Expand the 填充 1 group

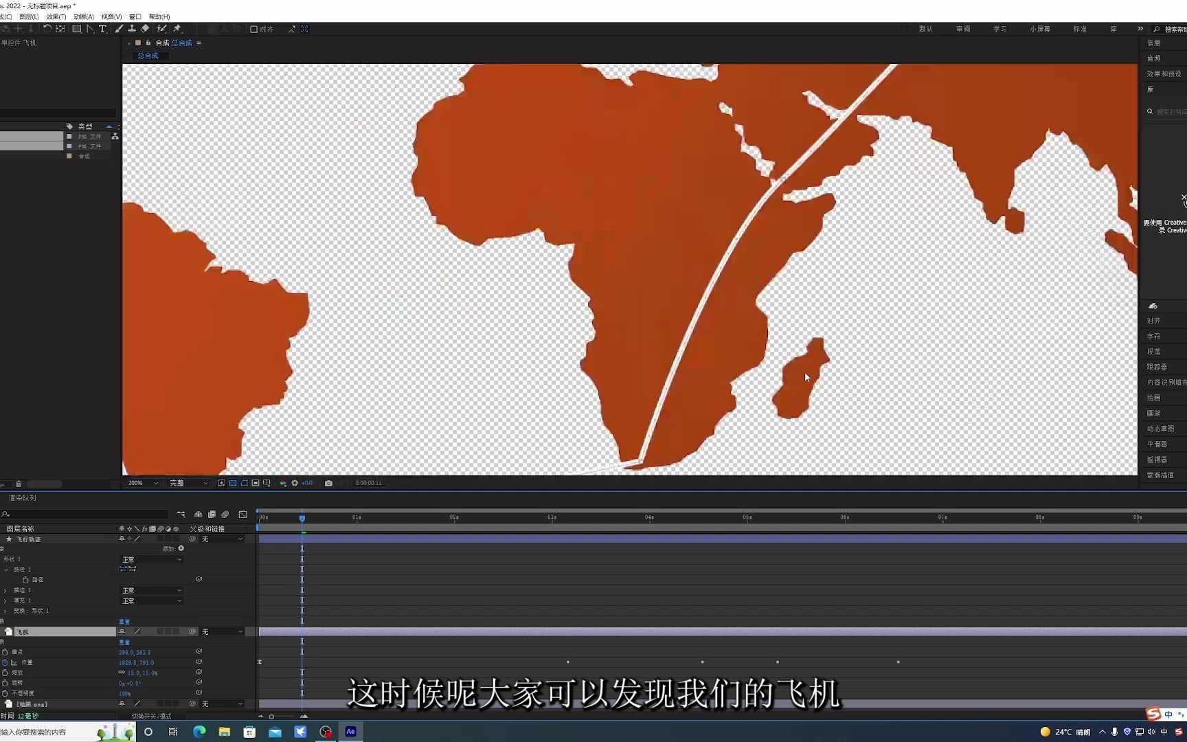(x=6, y=600)
